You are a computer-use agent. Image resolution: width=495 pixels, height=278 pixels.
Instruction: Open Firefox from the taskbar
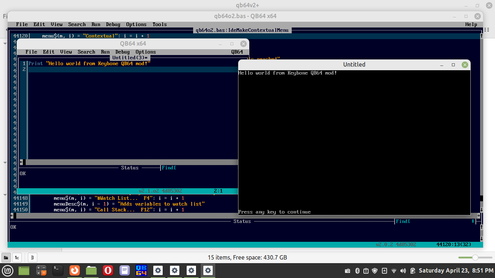75,270
